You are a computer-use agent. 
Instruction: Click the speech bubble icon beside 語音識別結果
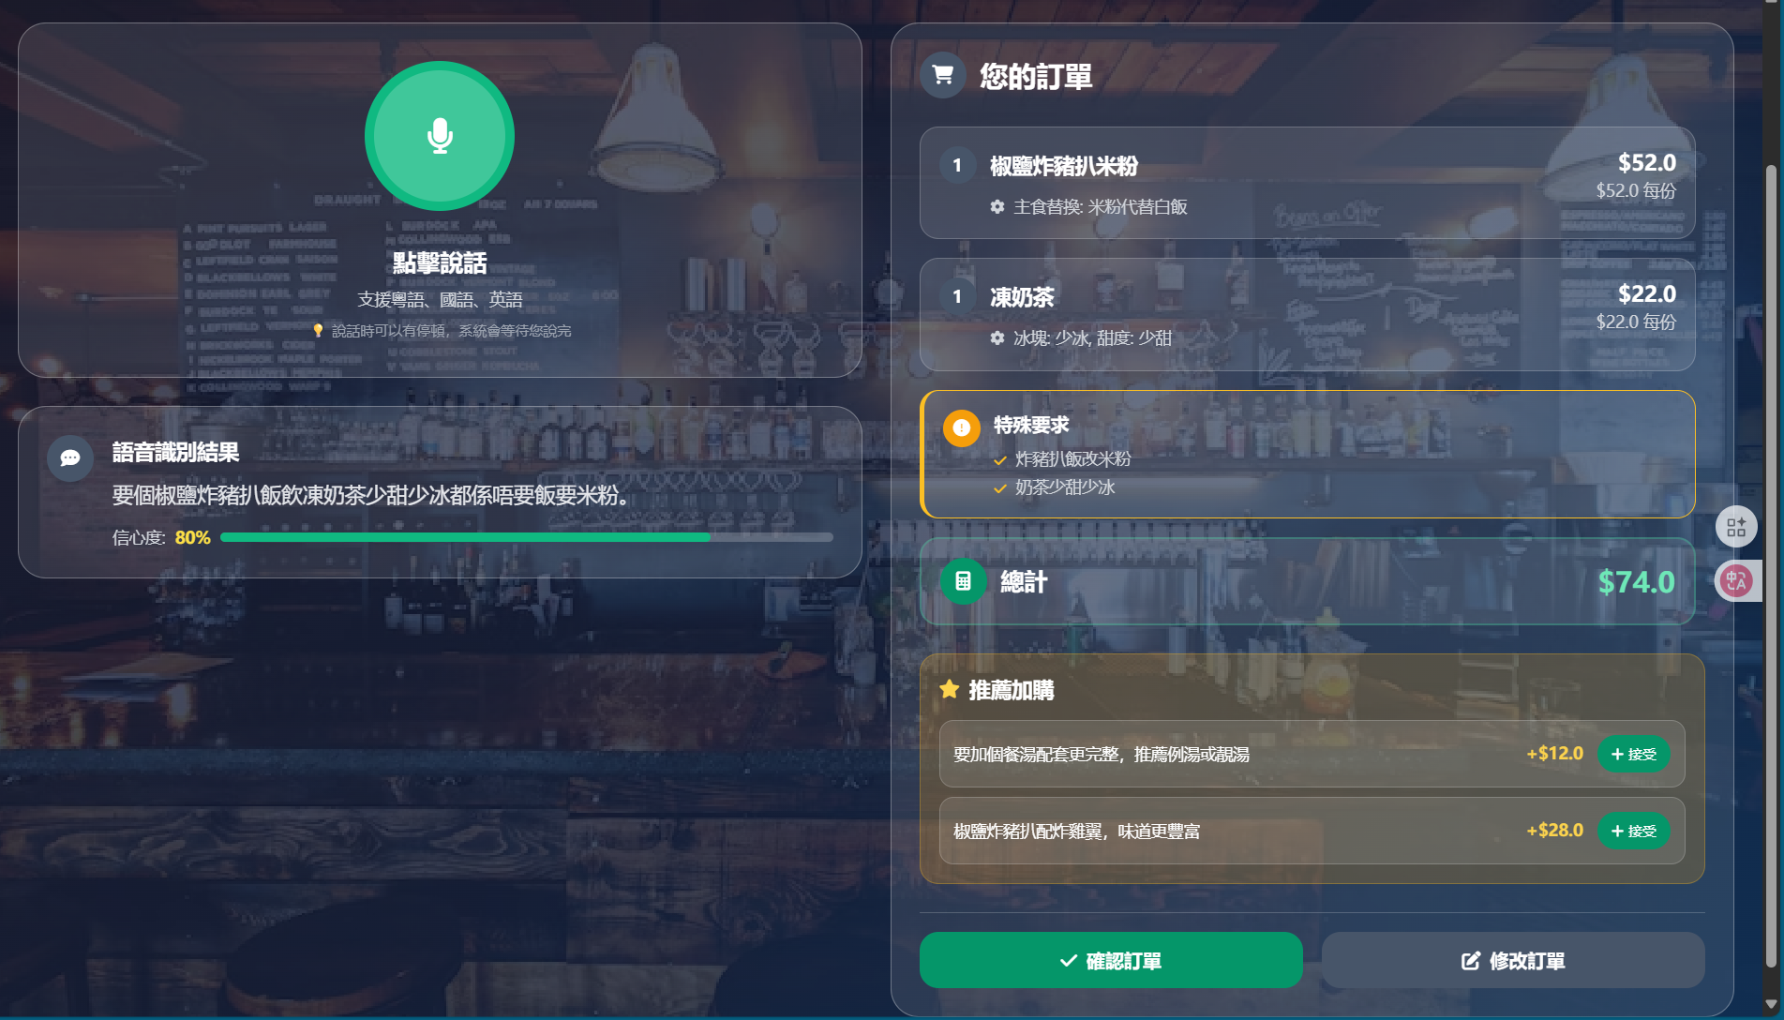point(70,457)
